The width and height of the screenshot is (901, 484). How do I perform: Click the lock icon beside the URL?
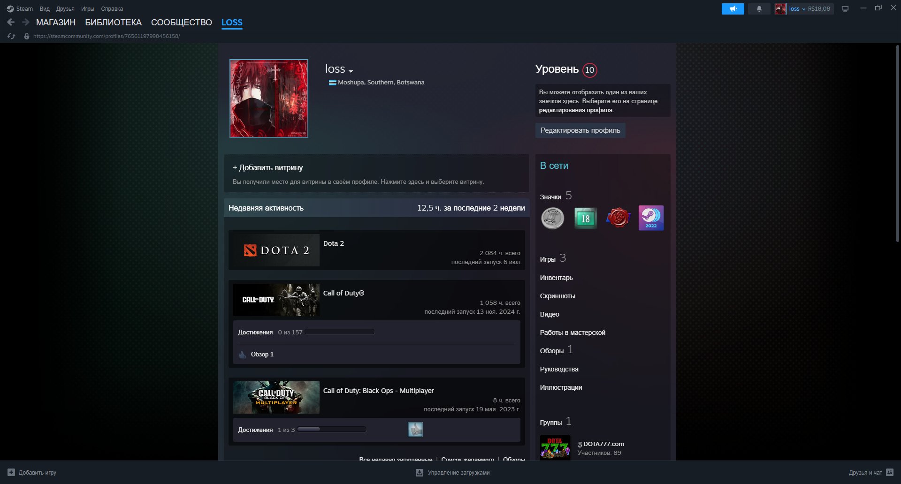coord(27,36)
